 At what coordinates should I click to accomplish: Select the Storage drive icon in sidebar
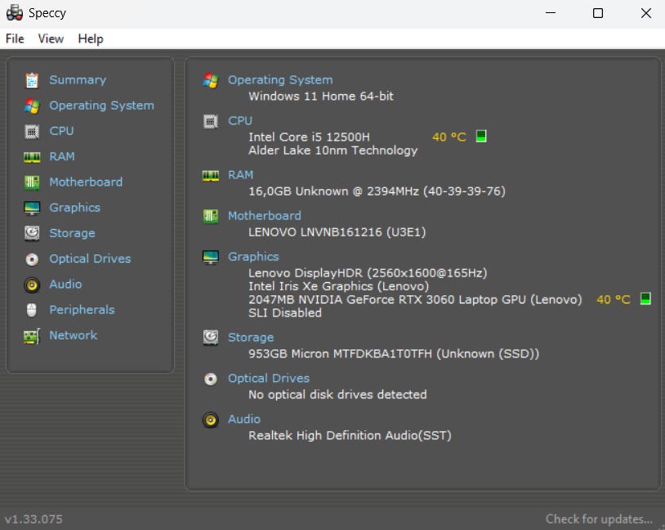32,233
